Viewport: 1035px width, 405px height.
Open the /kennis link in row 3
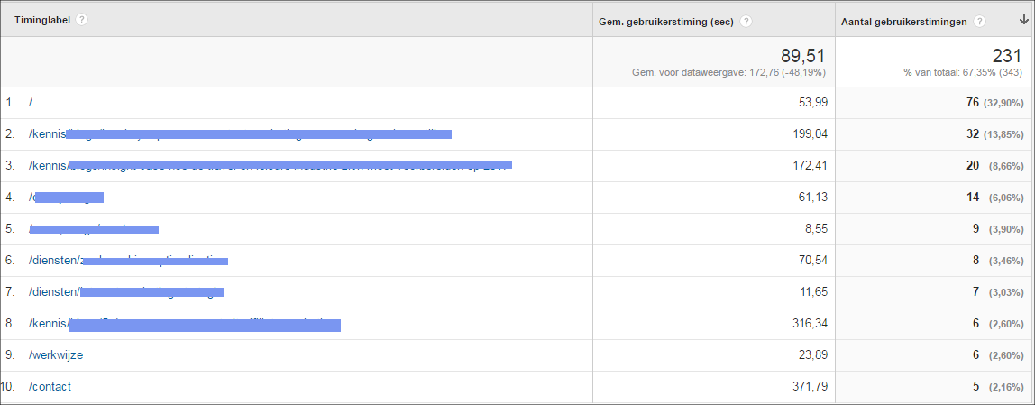point(270,166)
